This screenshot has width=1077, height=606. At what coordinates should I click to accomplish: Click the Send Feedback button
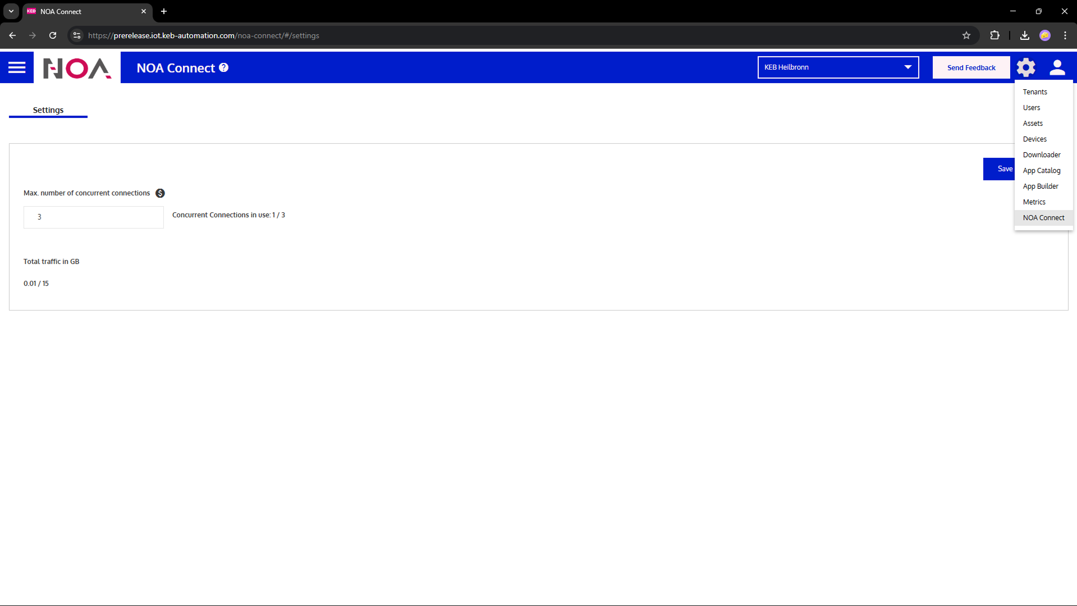click(971, 67)
